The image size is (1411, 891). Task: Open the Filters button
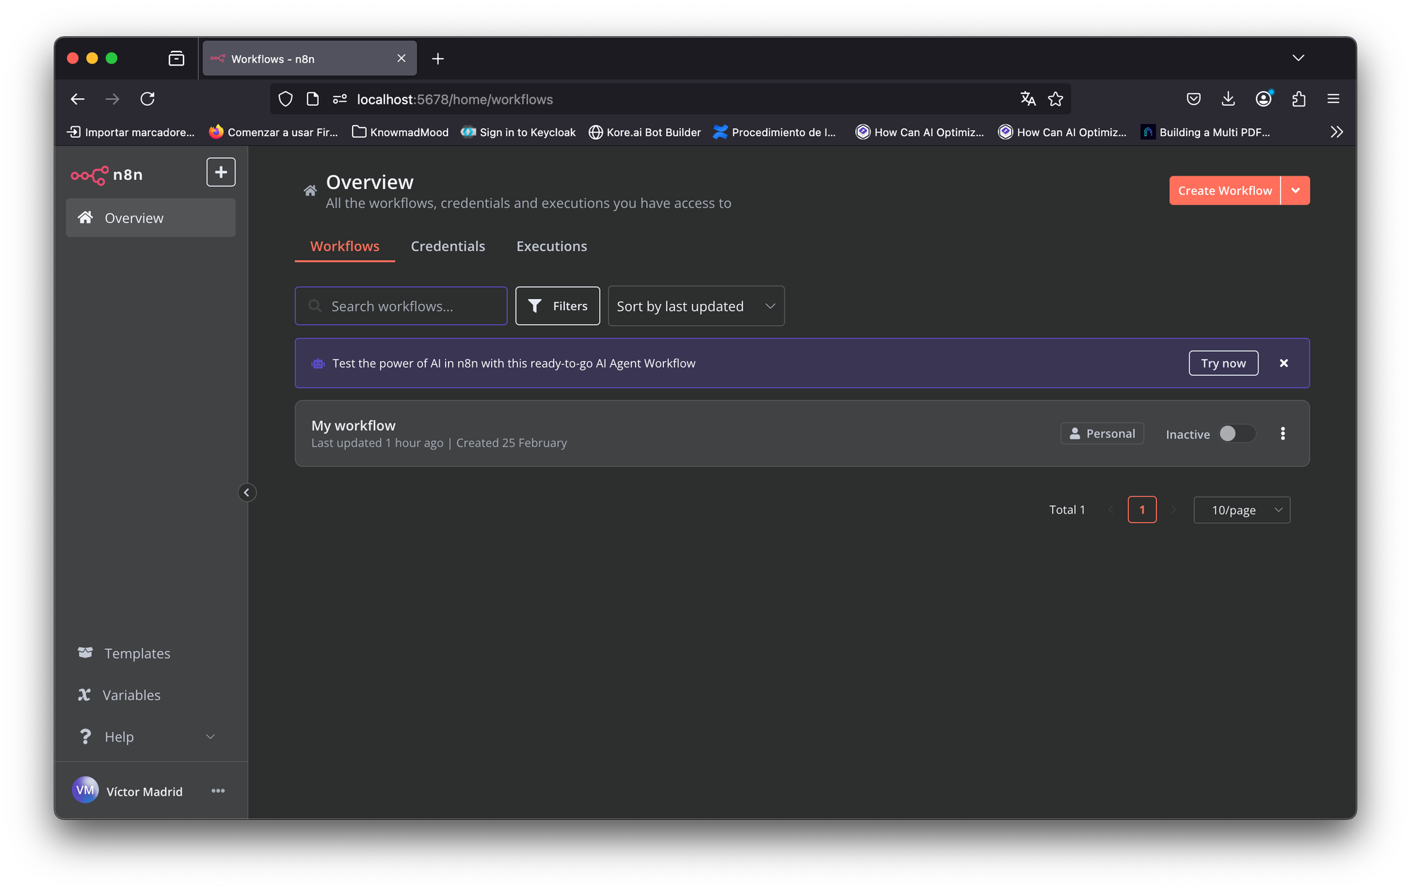(x=557, y=306)
